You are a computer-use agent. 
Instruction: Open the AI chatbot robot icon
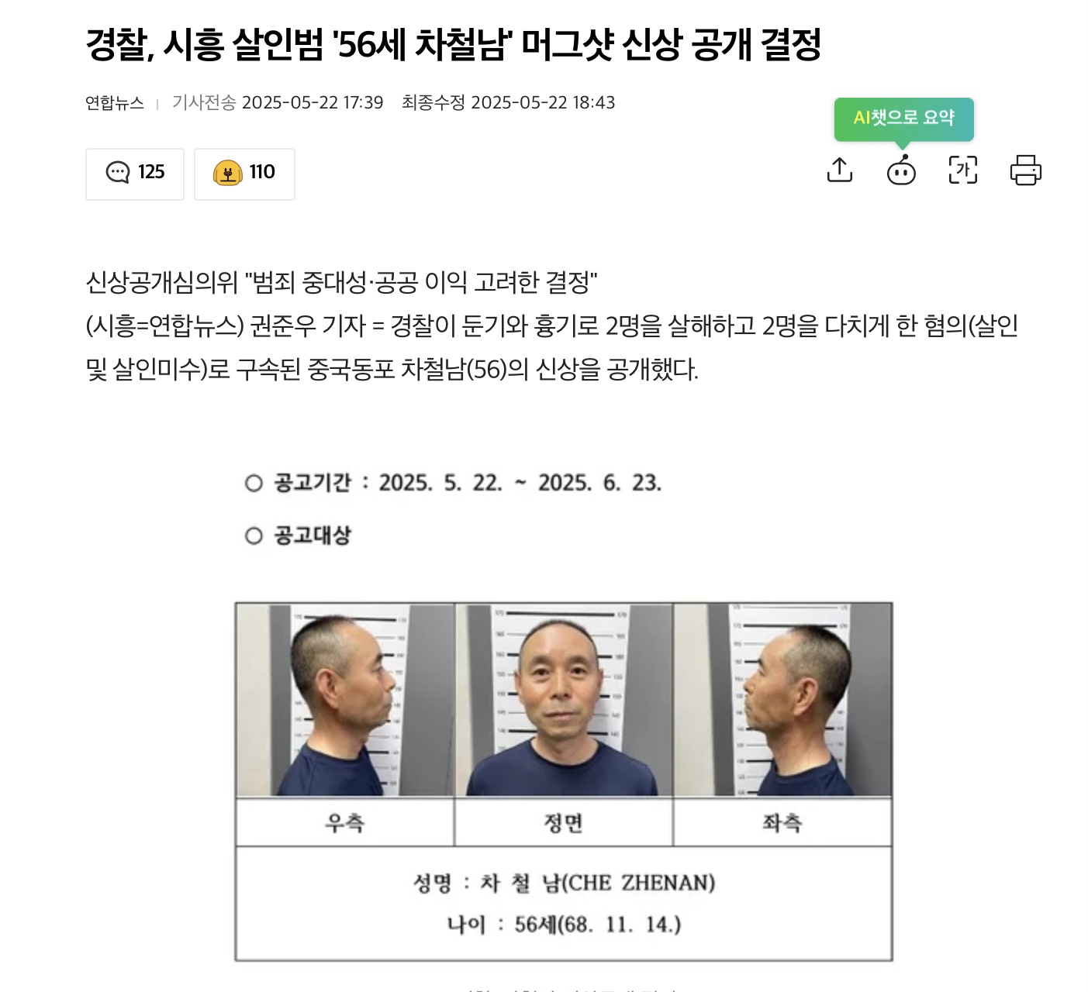(x=901, y=170)
